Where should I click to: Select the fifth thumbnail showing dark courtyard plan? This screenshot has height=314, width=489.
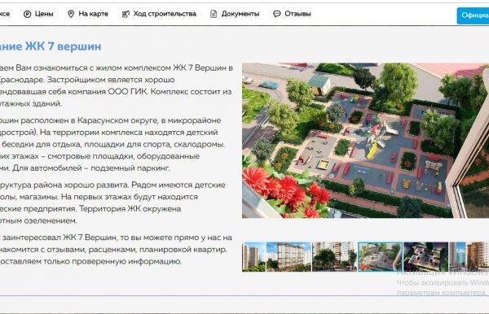[425, 257]
